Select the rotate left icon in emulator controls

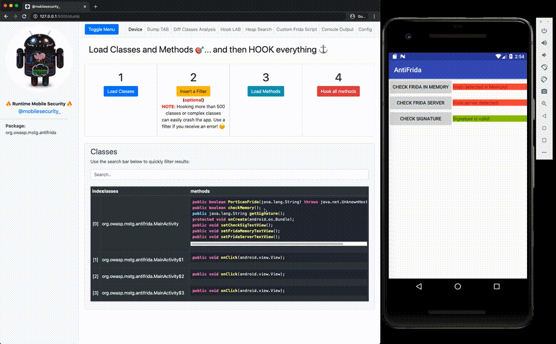click(544, 67)
